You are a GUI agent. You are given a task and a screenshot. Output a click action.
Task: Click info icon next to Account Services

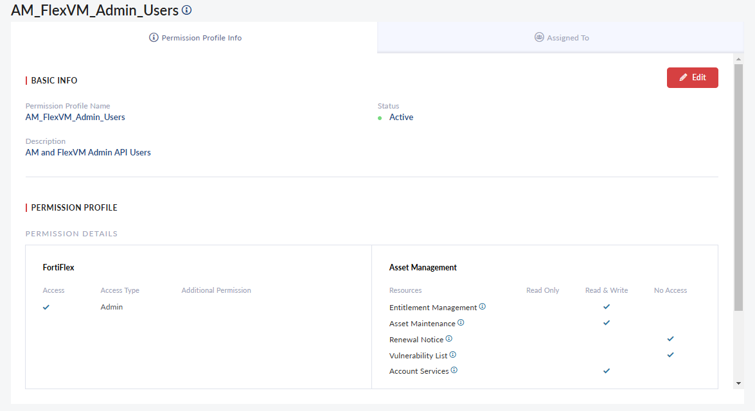tap(454, 370)
